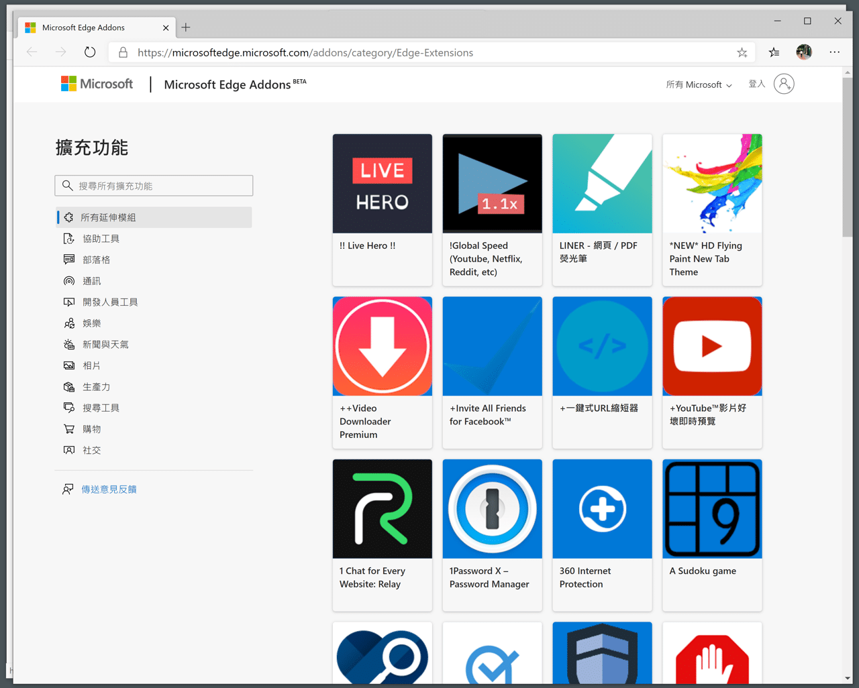Open the Microsoft Edge Addons home title
The width and height of the screenshot is (859, 688).
(x=235, y=84)
